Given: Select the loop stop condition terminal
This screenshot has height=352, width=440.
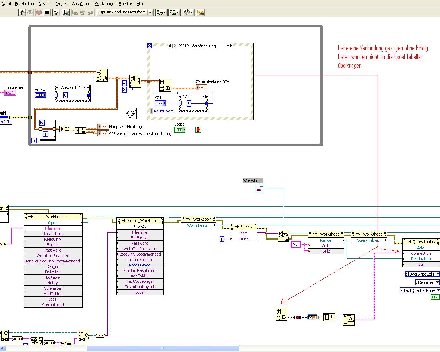Looking at the screenshot, I should (x=198, y=130).
